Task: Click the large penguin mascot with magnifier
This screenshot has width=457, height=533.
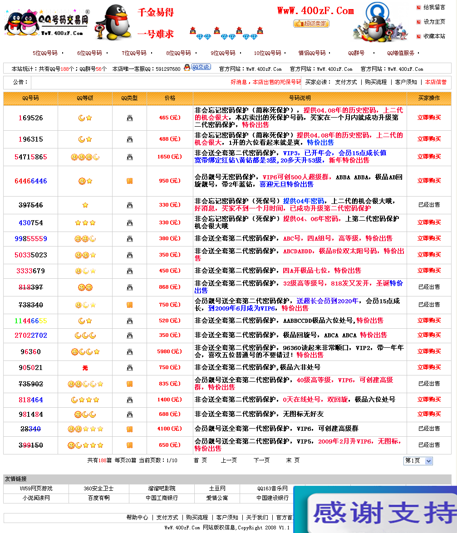Action: [x=114, y=22]
